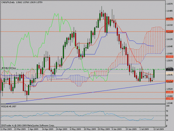The image size is (174, 131).
Task: Click the 1.5955 price axis value
Action: [x=170, y=54]
